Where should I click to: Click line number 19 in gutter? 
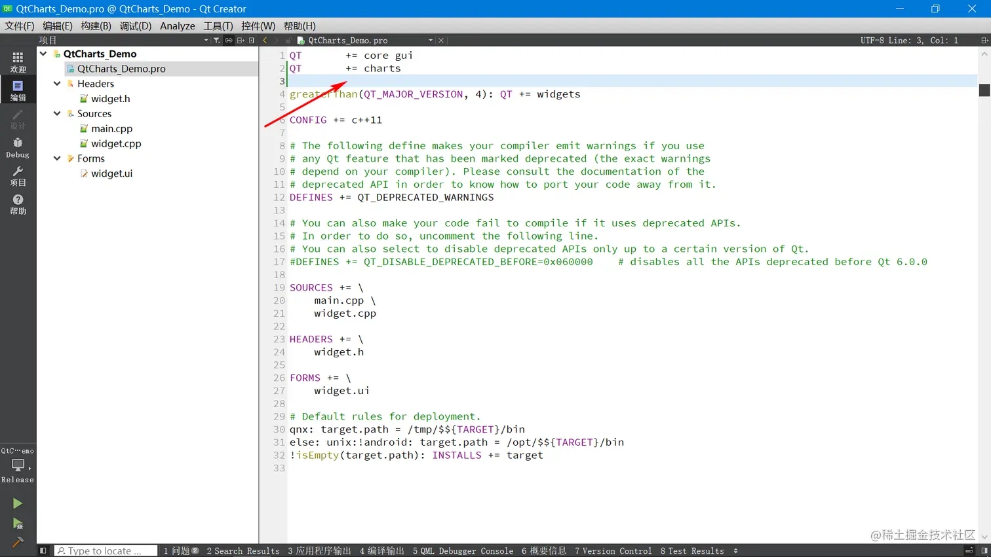tap(279, 287)
